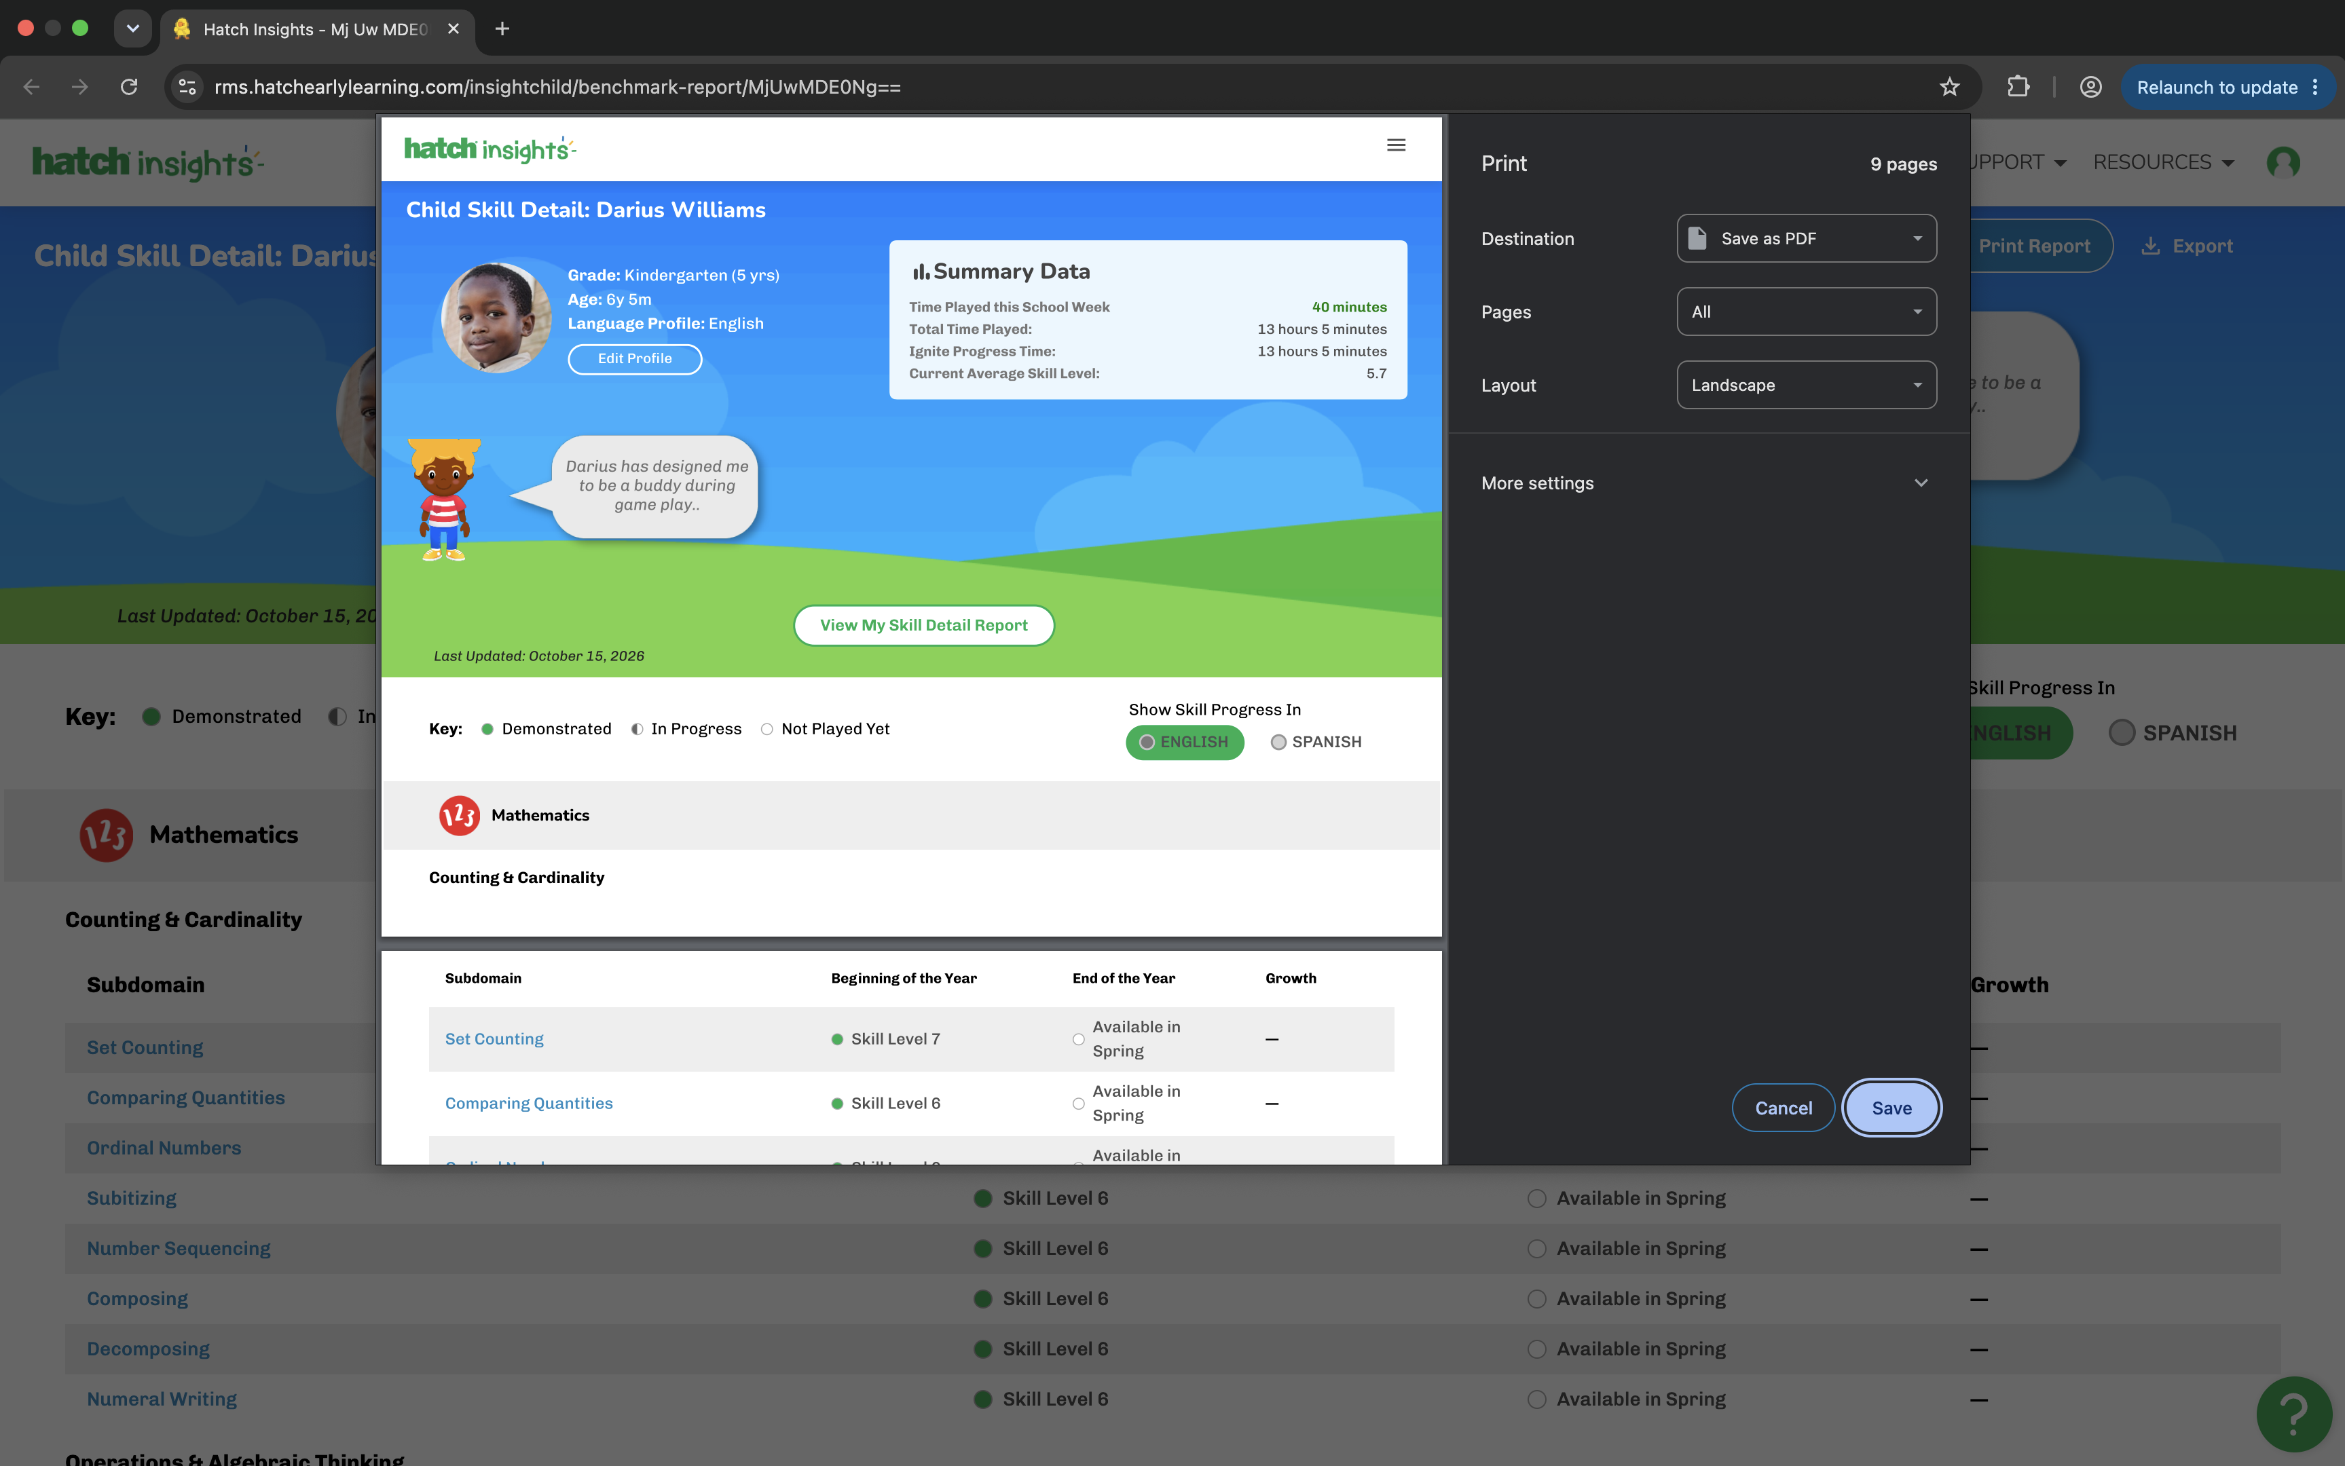Open tab search dropdown arrow
This screenshot has height=1466, width=2345.
(133, 29)
